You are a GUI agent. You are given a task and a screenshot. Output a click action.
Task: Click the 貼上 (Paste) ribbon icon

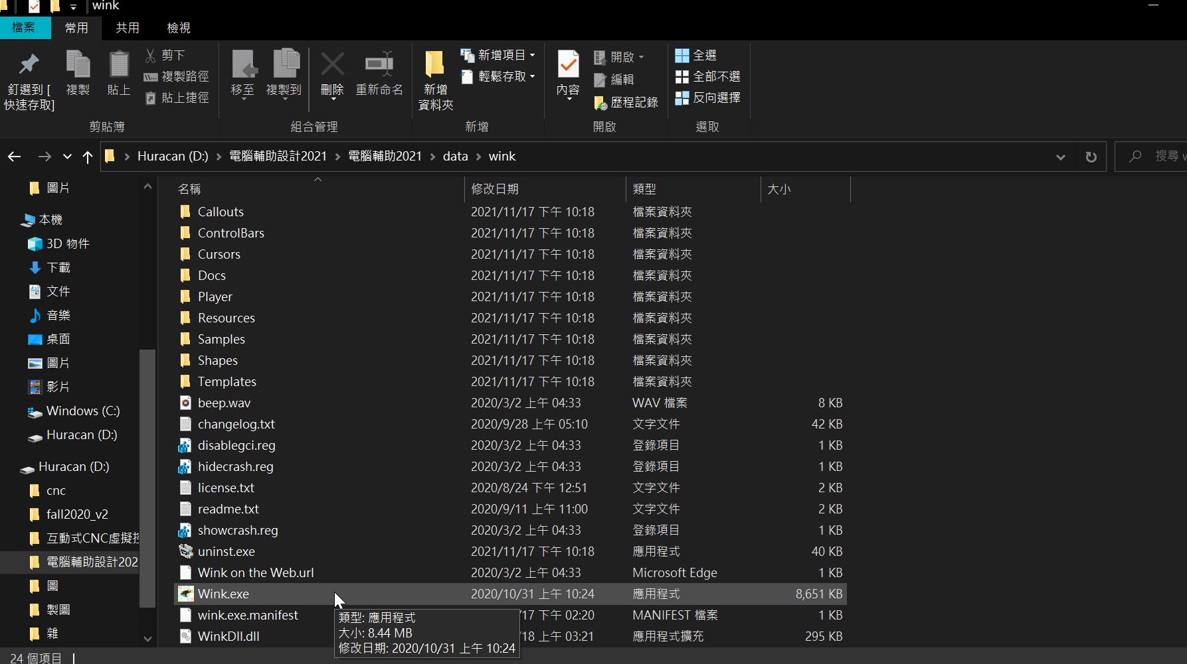119,64
